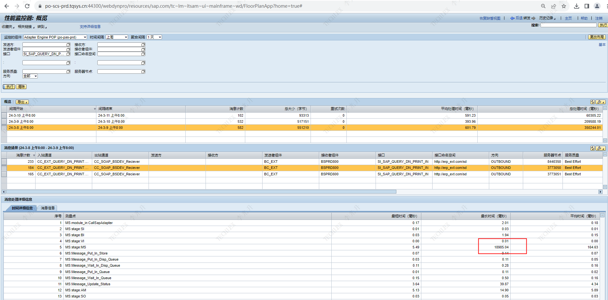Click the gray 转发 forward arrow icon

click(533, 18)
